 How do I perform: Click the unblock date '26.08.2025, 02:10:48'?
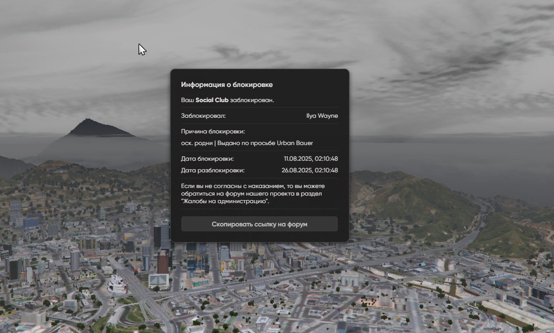tap(310, 170)
